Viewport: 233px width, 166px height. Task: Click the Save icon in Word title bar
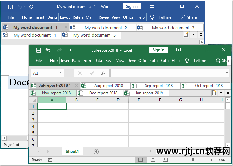[x=11, y=7]
